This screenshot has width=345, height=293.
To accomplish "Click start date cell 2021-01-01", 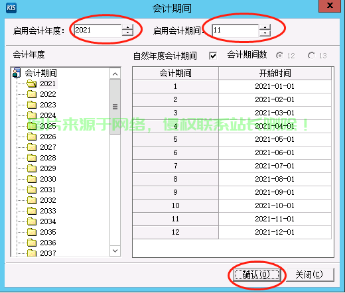I will (275, 86).
